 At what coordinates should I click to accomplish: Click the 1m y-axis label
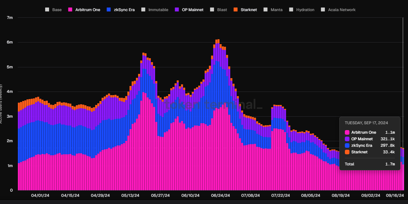click(10, 166)
